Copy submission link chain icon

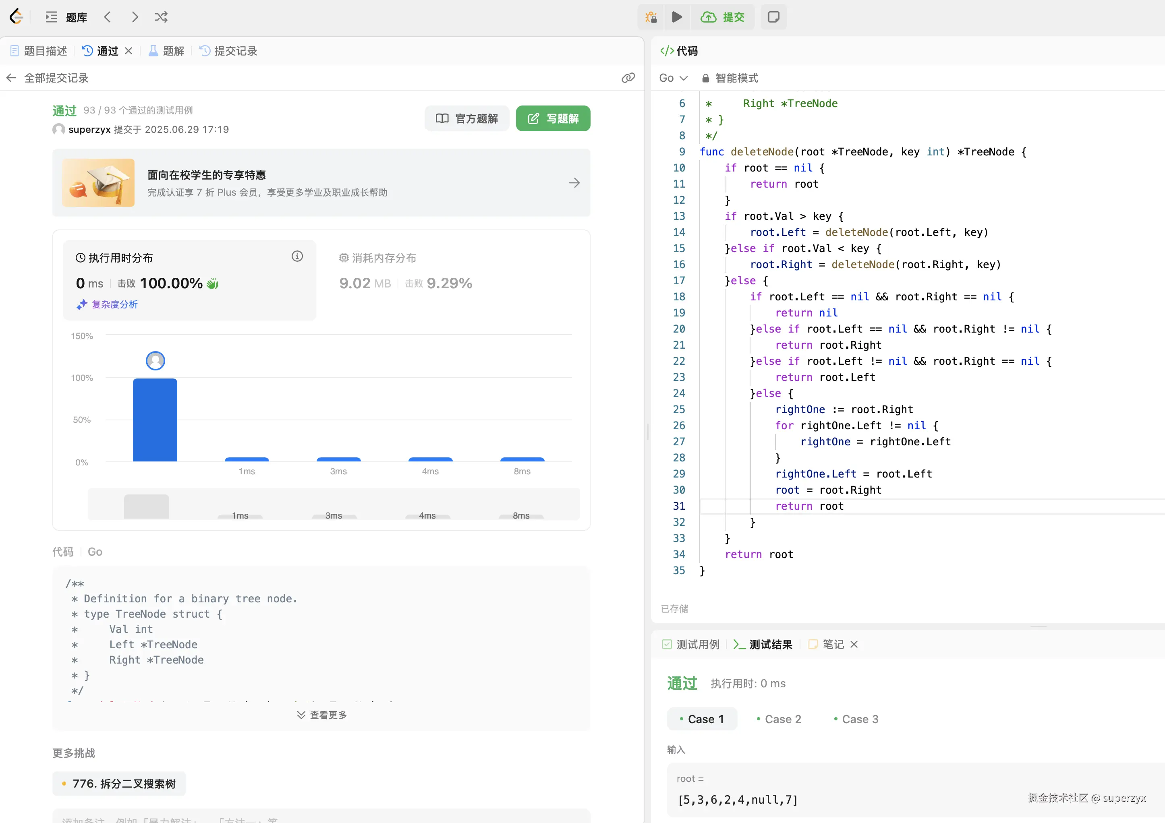tap(628, 78)
